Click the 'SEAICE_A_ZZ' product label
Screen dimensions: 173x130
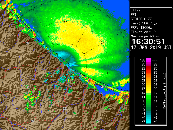tap(141, 19)
